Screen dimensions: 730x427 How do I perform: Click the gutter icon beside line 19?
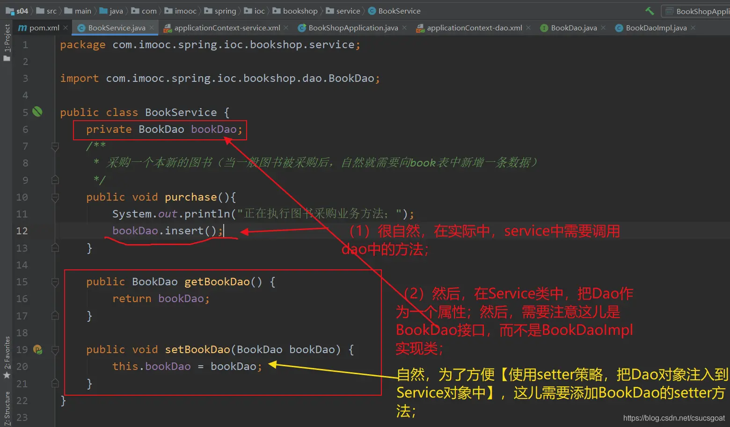pyautogui.click(x=37, y=349)
